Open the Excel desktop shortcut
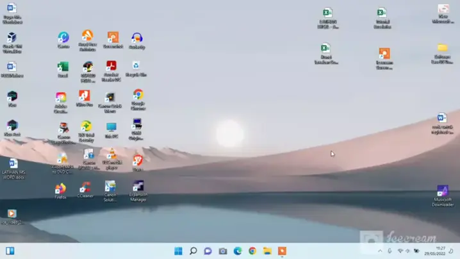This screenshot has width=460, height=259. coord(63,67)
